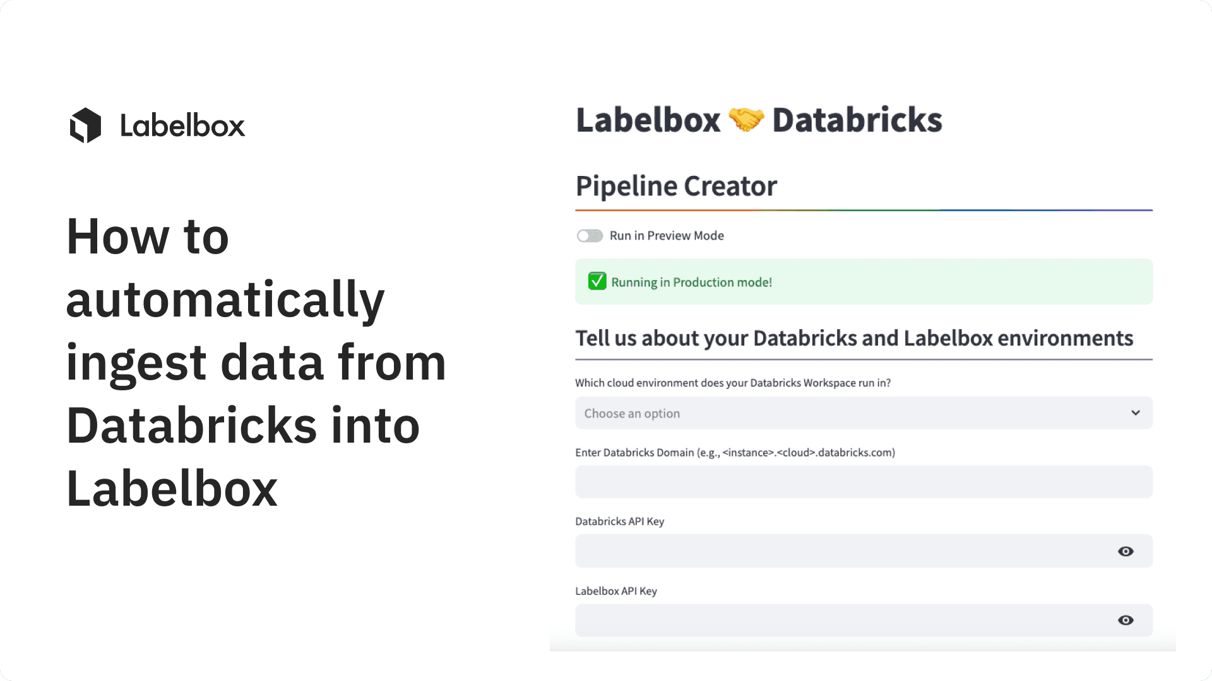The width and height of the screenshot is (1212, 681).
Task: Click the Databricks Domain input field
Action: tap(864, 482)
